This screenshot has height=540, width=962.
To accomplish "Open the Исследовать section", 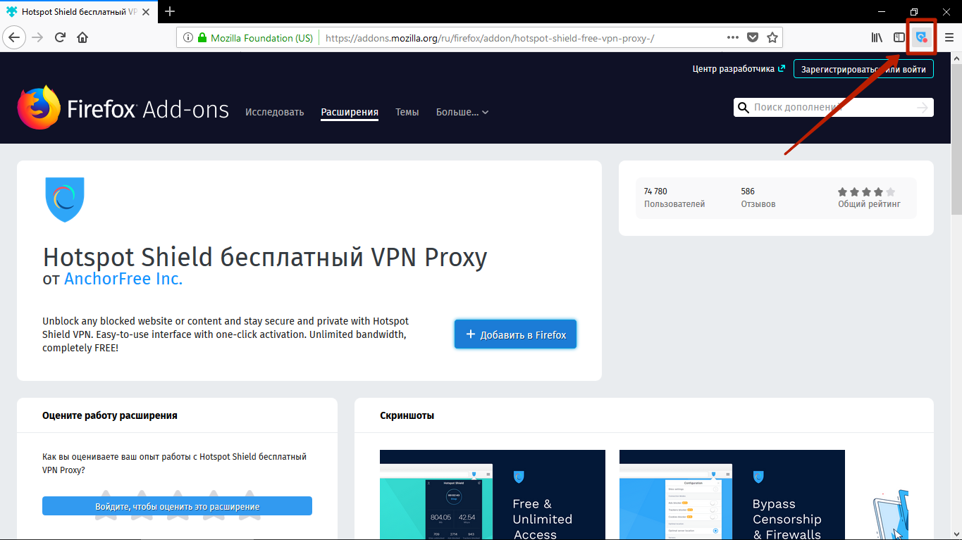I will [x=274, y=112].
